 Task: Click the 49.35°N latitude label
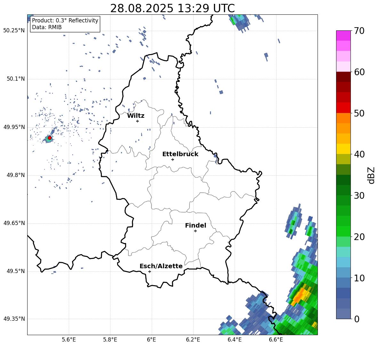click(14, 319)
